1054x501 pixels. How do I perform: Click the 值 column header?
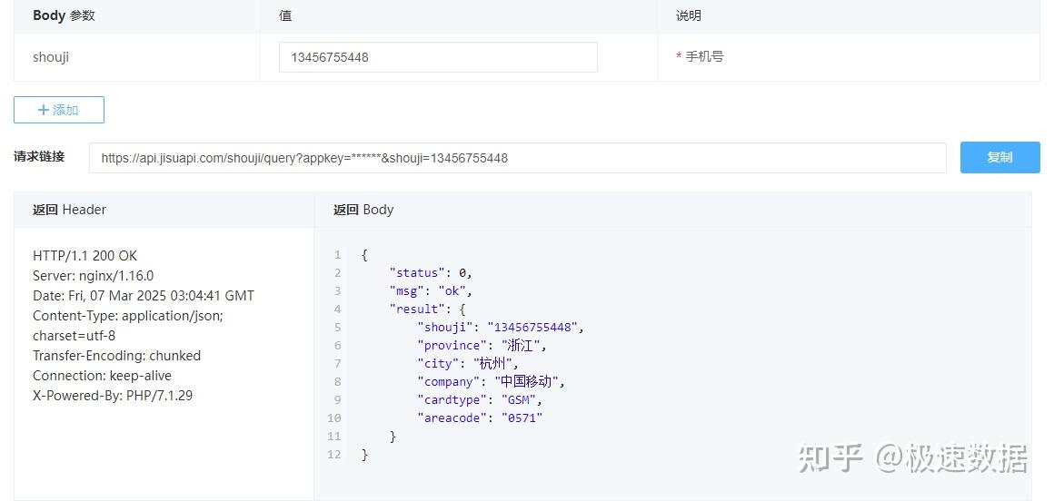tap(285, 15)
